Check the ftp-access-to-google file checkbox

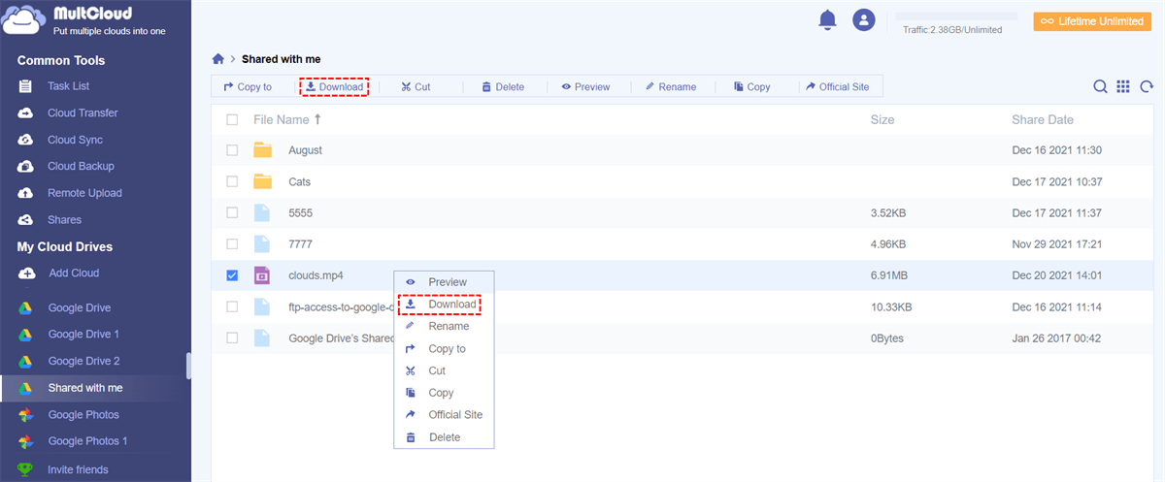tap(232, 306)
